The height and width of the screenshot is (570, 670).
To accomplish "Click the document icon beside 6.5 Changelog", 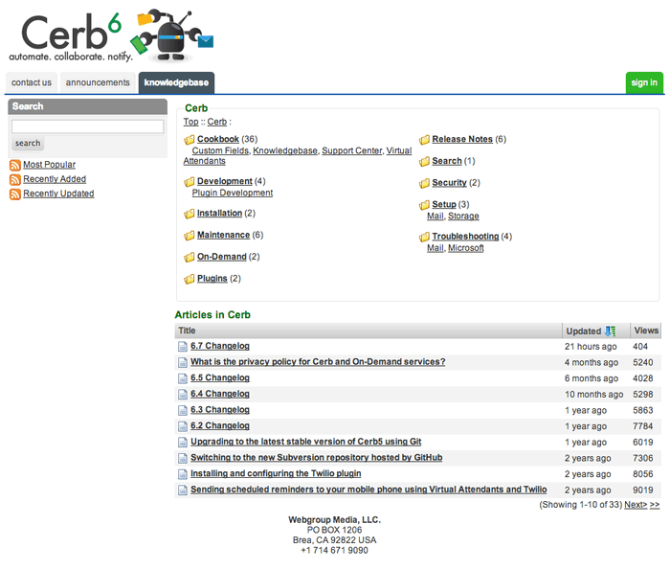I will (183, 378).
